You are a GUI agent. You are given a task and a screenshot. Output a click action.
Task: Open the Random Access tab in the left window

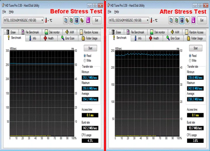tap(89, 32)
